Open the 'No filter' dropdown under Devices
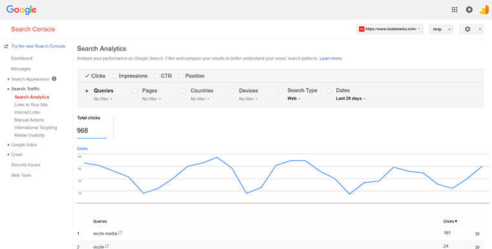 click(x=248, y=99)
